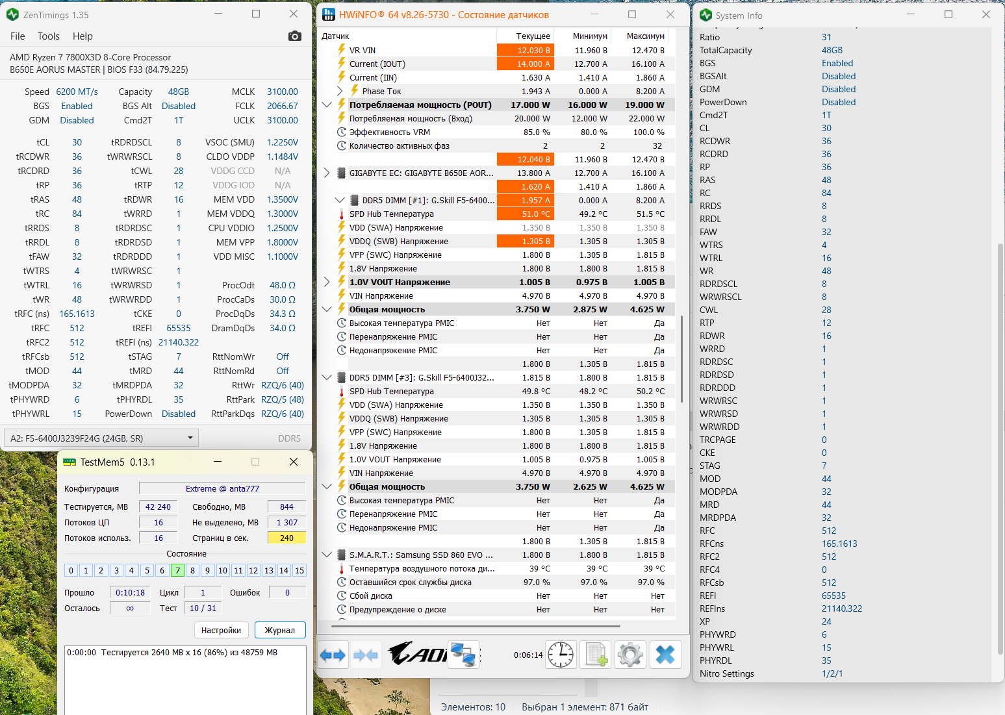Click the chip icon of GIGABYTE EC sensor

[x=342, y=173]
